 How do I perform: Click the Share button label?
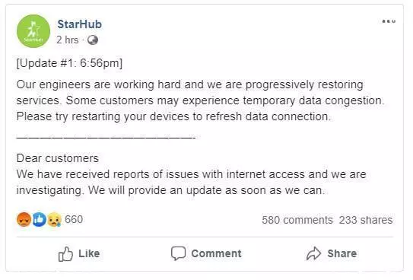[x=342, y=253]
